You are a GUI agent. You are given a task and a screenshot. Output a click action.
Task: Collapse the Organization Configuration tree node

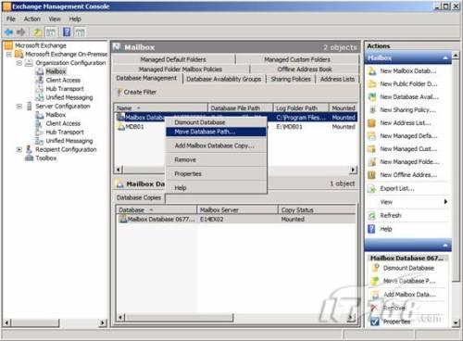click(19, 63)
